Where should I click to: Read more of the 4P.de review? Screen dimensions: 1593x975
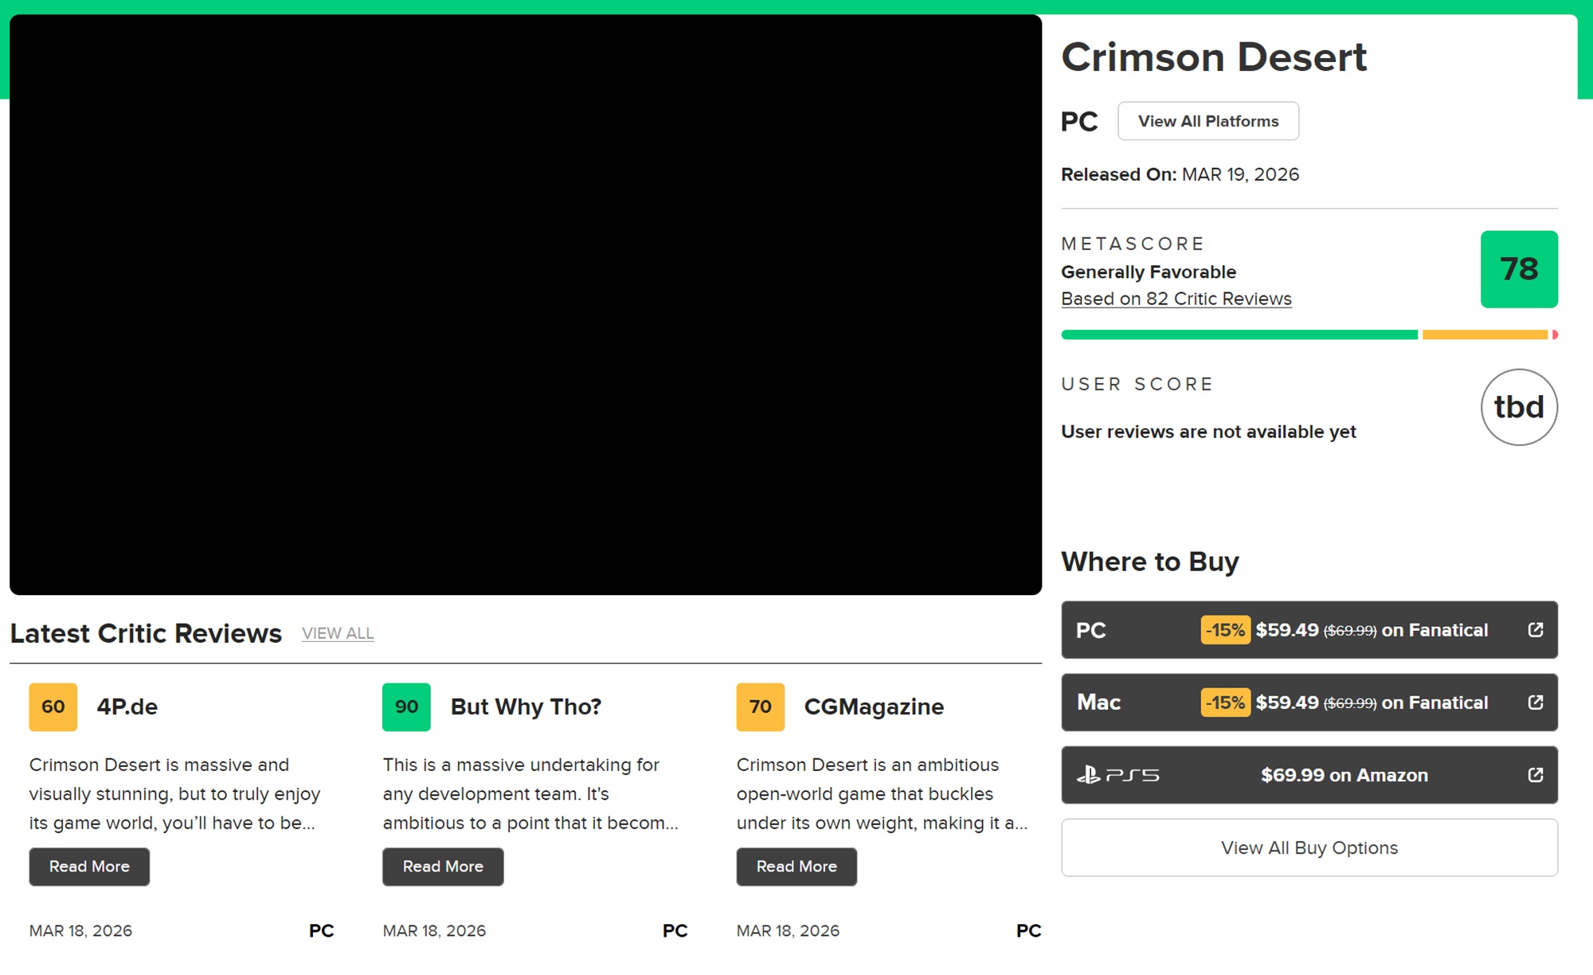[89, 867]
